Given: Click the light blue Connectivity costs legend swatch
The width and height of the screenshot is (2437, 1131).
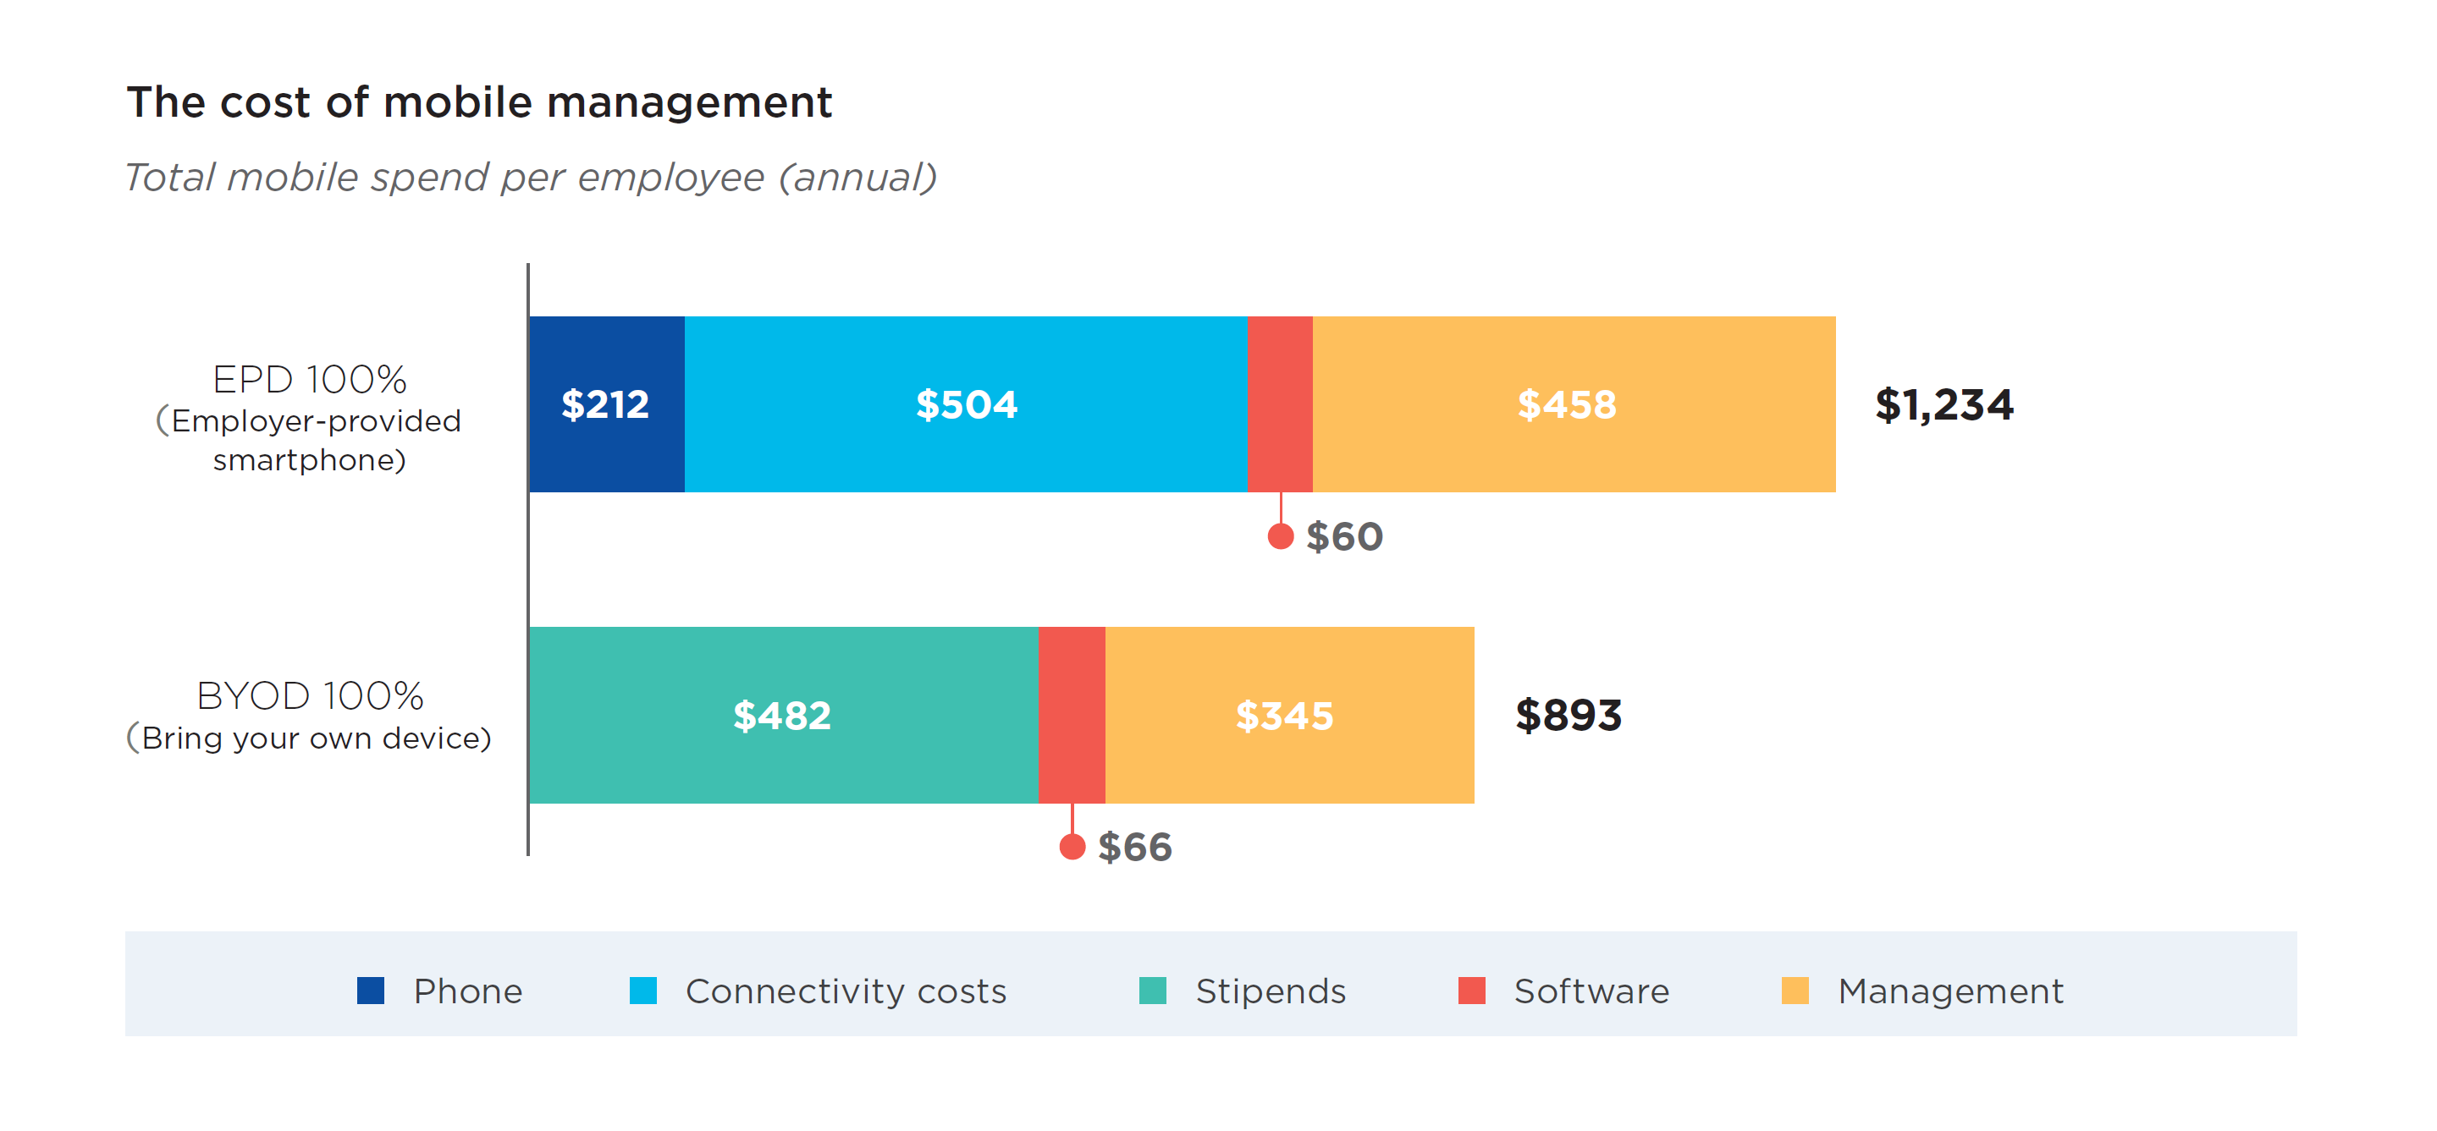Looking at the screenshot, I should (642, 990).
